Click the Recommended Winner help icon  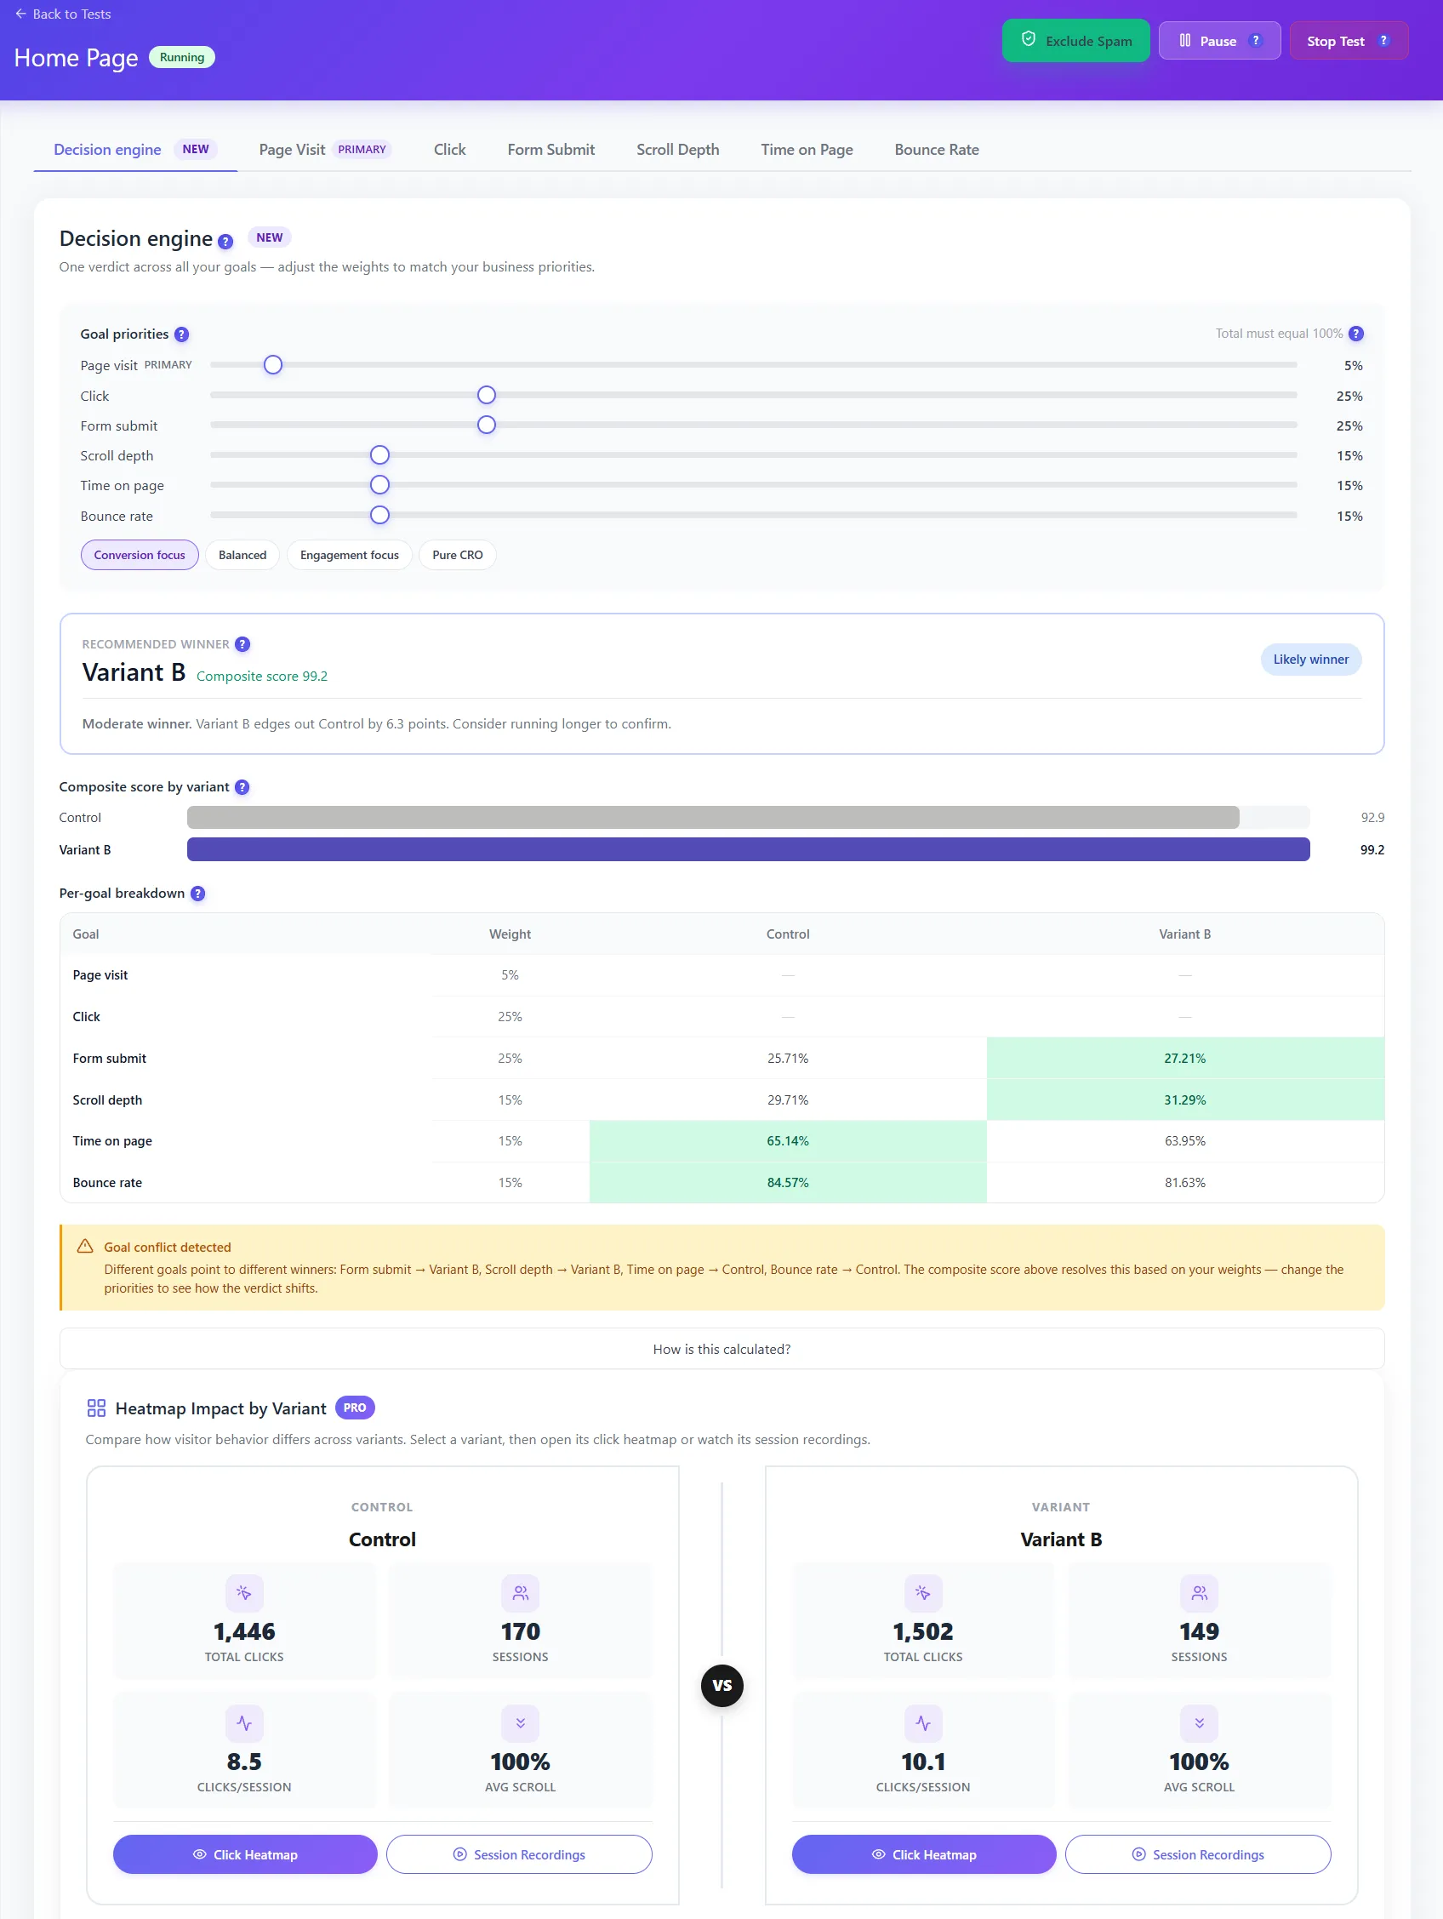242,643
